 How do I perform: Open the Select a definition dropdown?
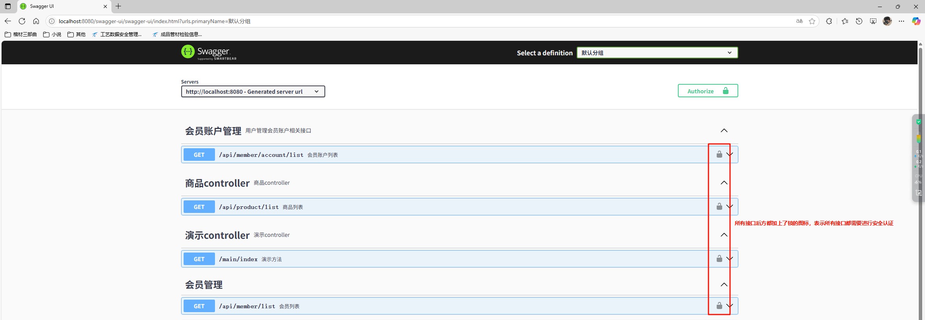[x=657, y=53]
